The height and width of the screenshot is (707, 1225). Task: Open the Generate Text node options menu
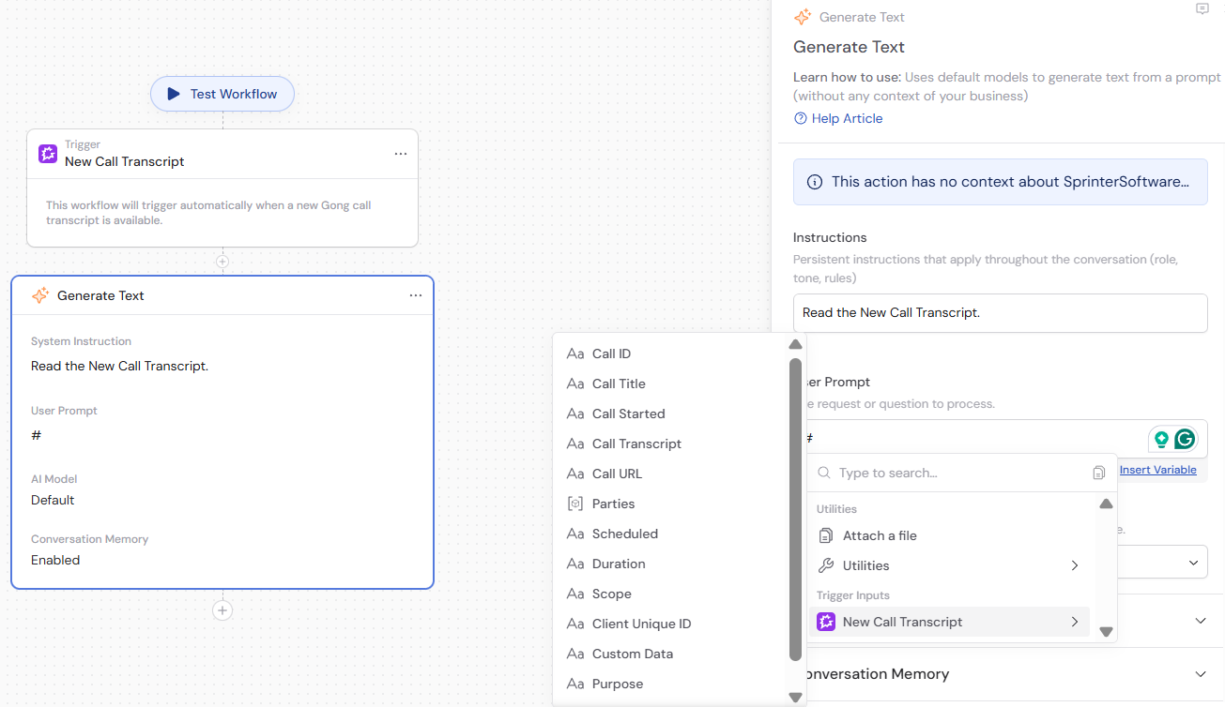click(416, 294)
